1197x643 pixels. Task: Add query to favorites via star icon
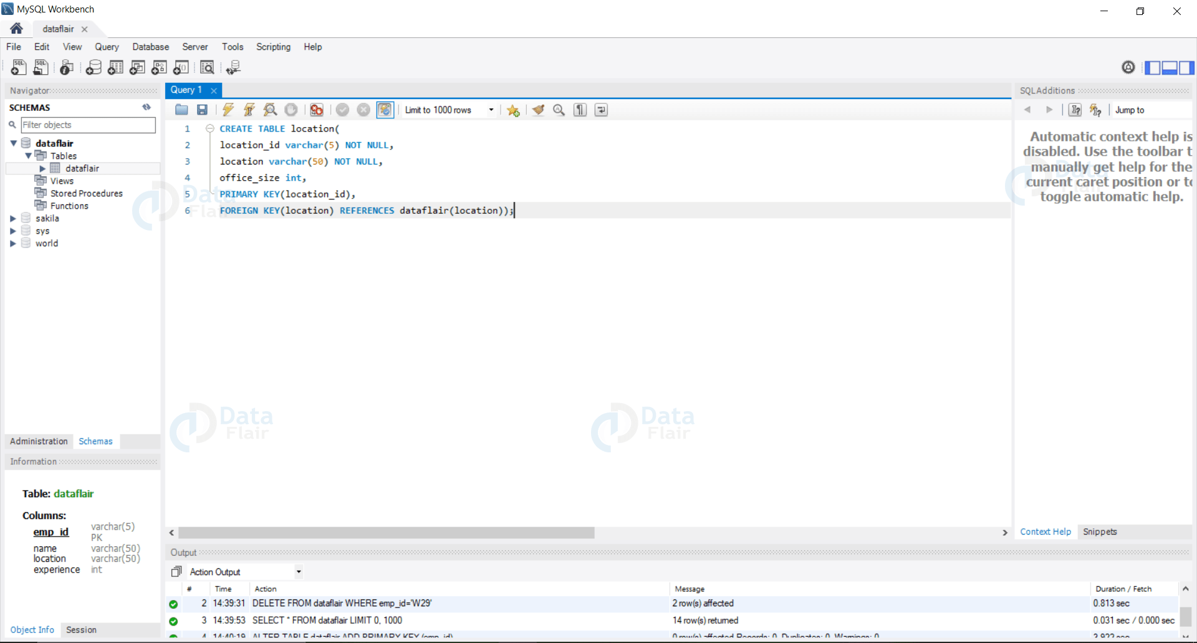pos(512,110)
